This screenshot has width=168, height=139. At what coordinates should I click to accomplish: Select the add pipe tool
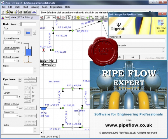click(x=92, y=18)
